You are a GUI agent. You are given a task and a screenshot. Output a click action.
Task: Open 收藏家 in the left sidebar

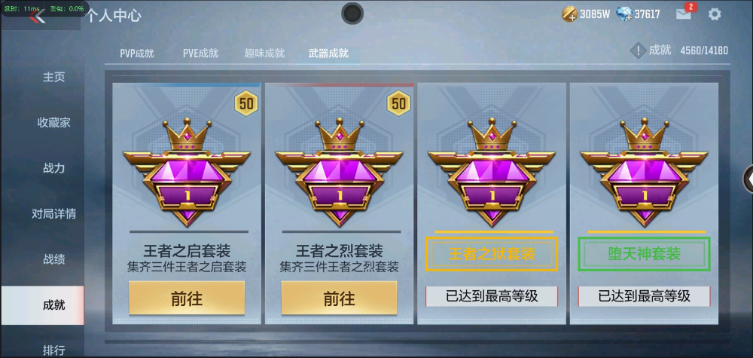click(53, 123)
